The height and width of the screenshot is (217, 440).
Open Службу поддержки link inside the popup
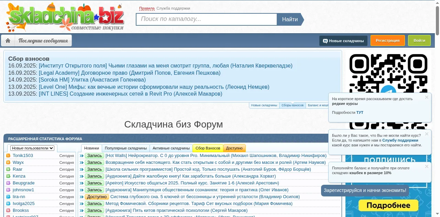pos(400,140)
